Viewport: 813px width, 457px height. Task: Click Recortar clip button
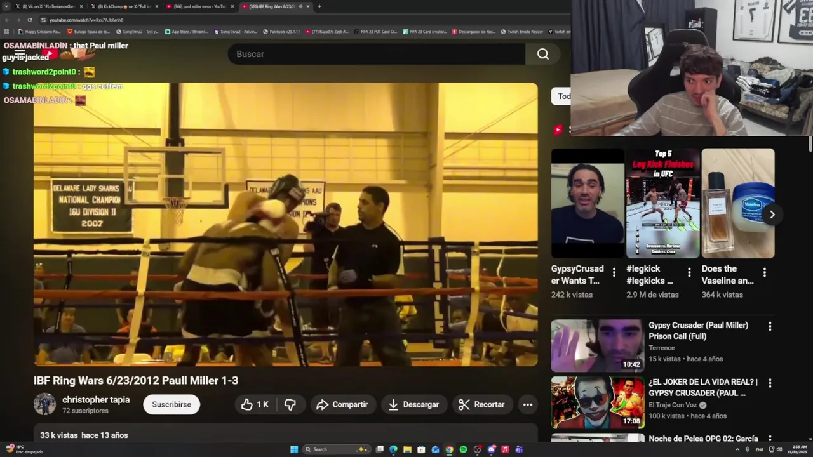click(481, 404)
